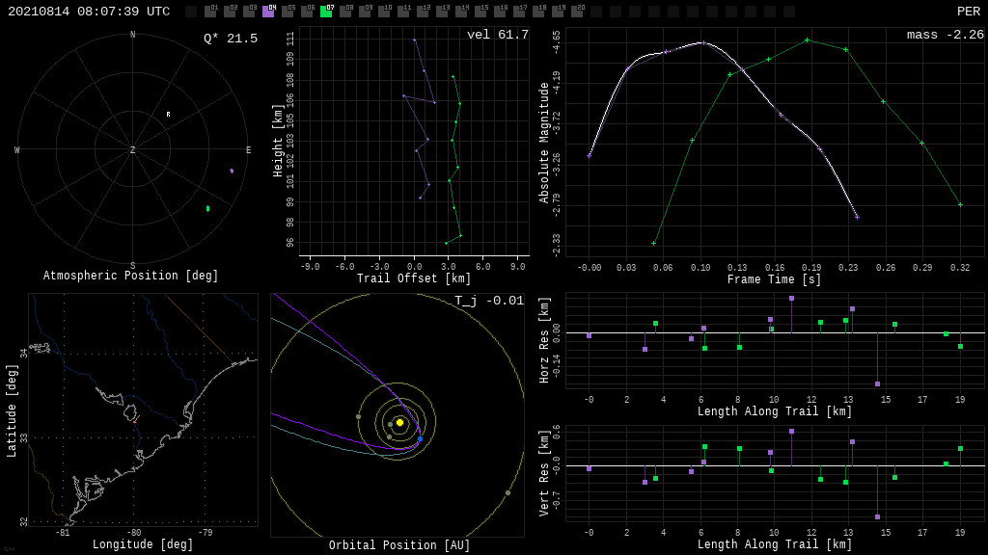Click the Q* 21.5 value
988x555 pixels.
click(x=230, y=39)
